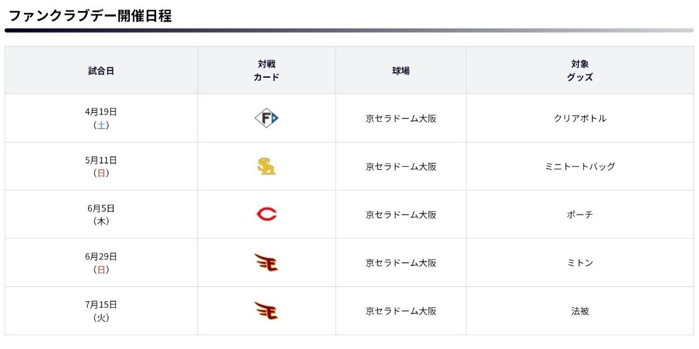Viewport: 699px width, 349px height.
Task: Select the 試合日 column header
Action: pos(101,71)
